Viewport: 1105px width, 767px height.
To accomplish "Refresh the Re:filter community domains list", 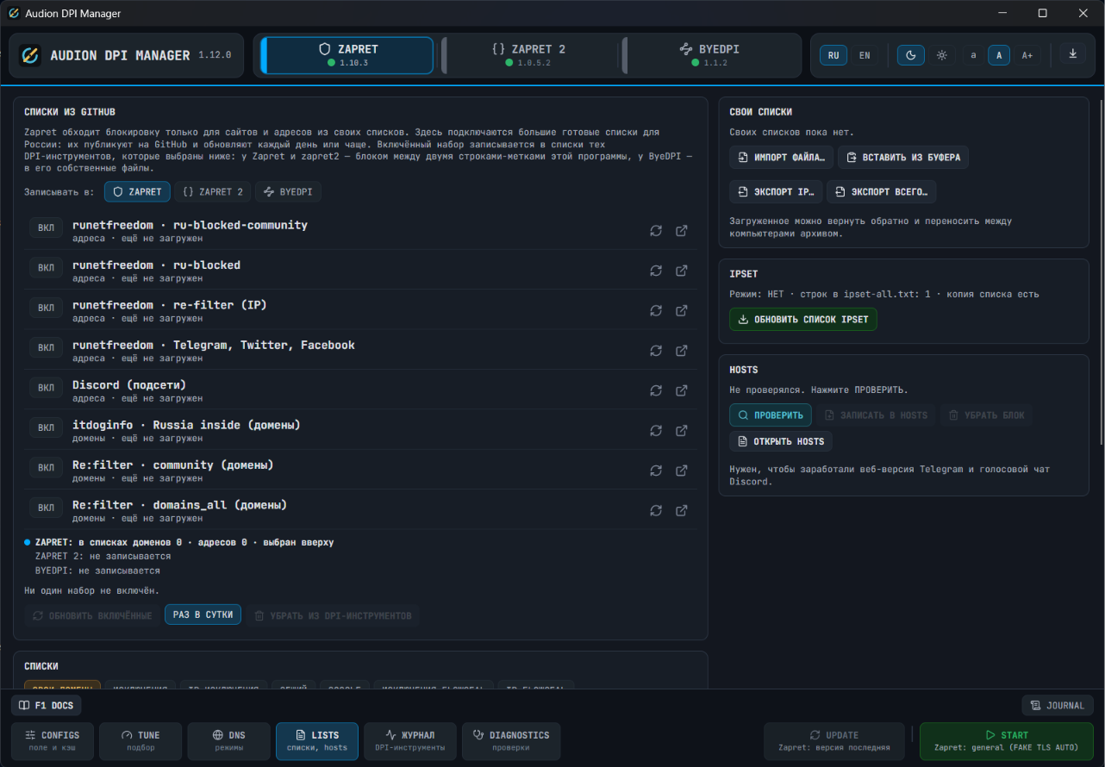I will [x=656, y=471].
